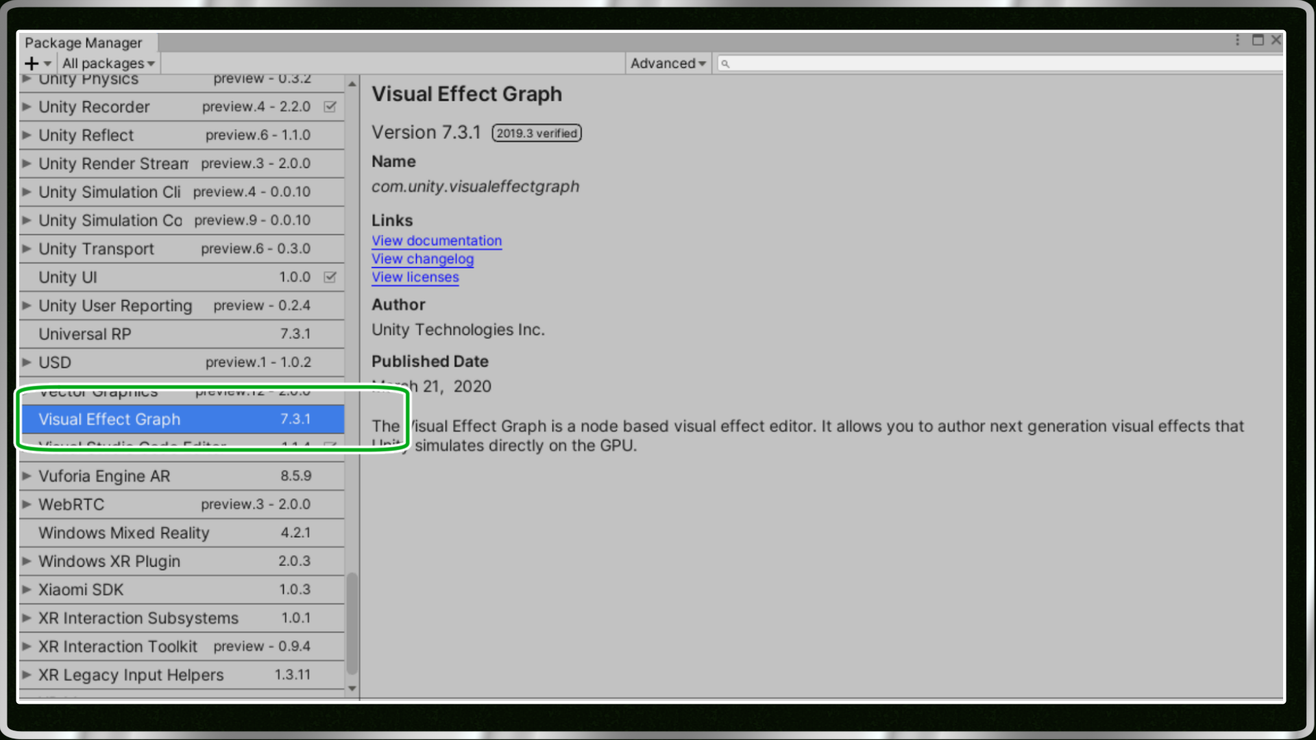Expand Unity Simulation Core versions

[27, 221]
